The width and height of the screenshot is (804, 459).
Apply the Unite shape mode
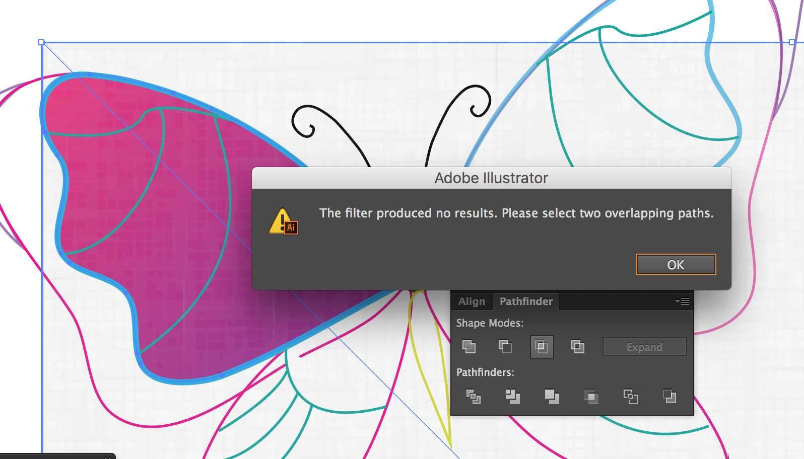469,347
